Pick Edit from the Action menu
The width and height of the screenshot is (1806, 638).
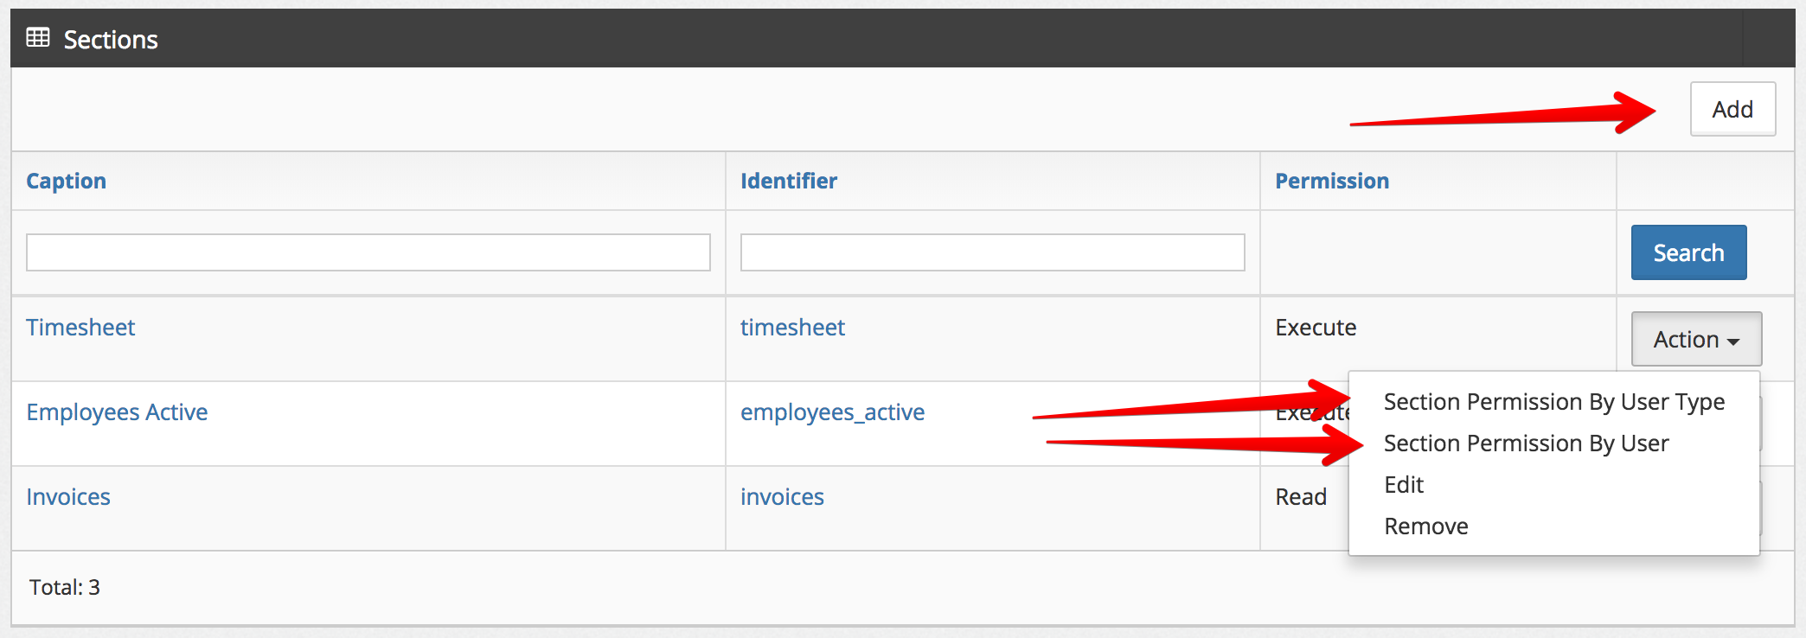point(1404,485)
